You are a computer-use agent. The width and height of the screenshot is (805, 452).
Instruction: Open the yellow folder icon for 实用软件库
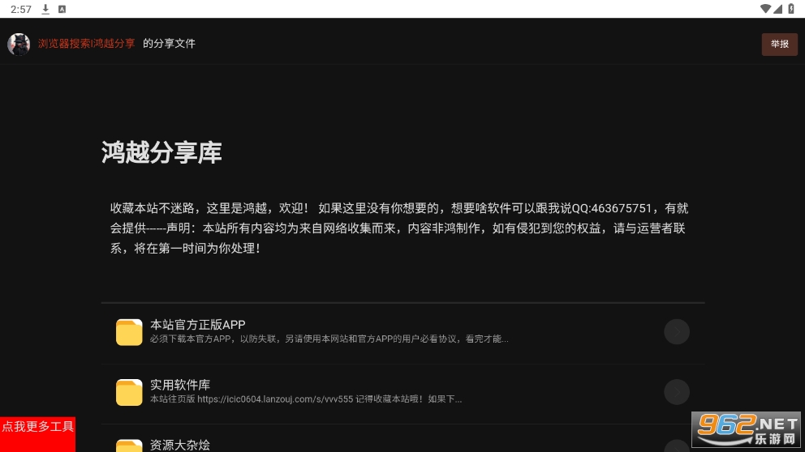[x=129, y=392]
